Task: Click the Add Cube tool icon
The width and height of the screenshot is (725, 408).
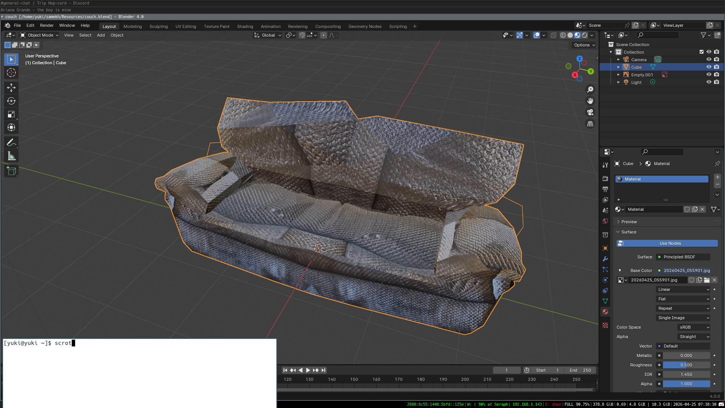Action: click(x=11, y=171)
